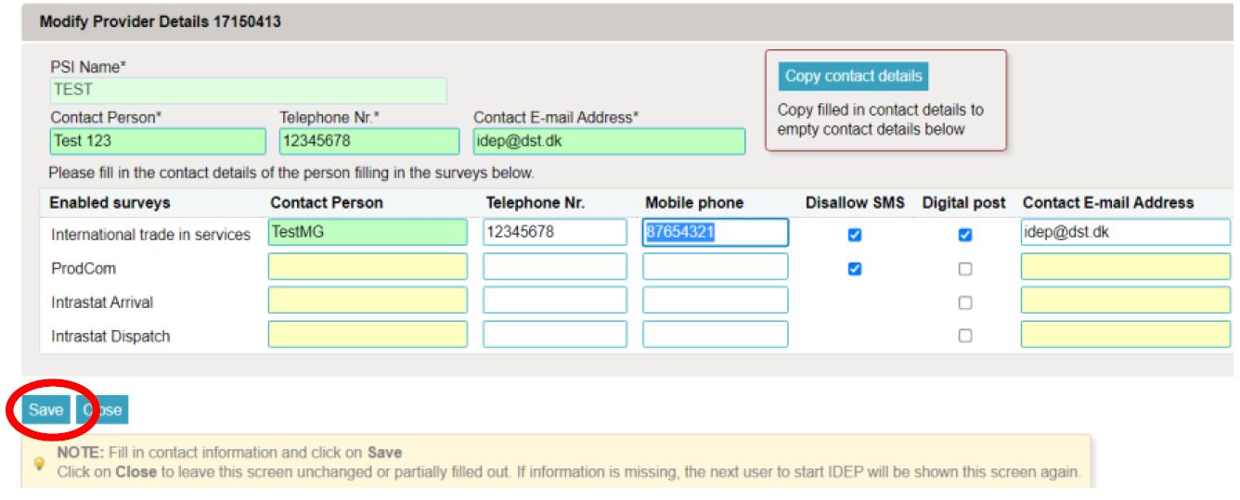Uncheck Disallow SMS for ProdCom
This screenshot has height=500, width=1240.
855,269
